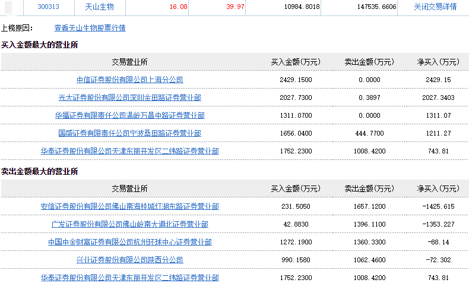Screen dimensions: 469x286
Task: Select buy amount 2027.7300
Action: pyautogui.click(x=296, y=98)
